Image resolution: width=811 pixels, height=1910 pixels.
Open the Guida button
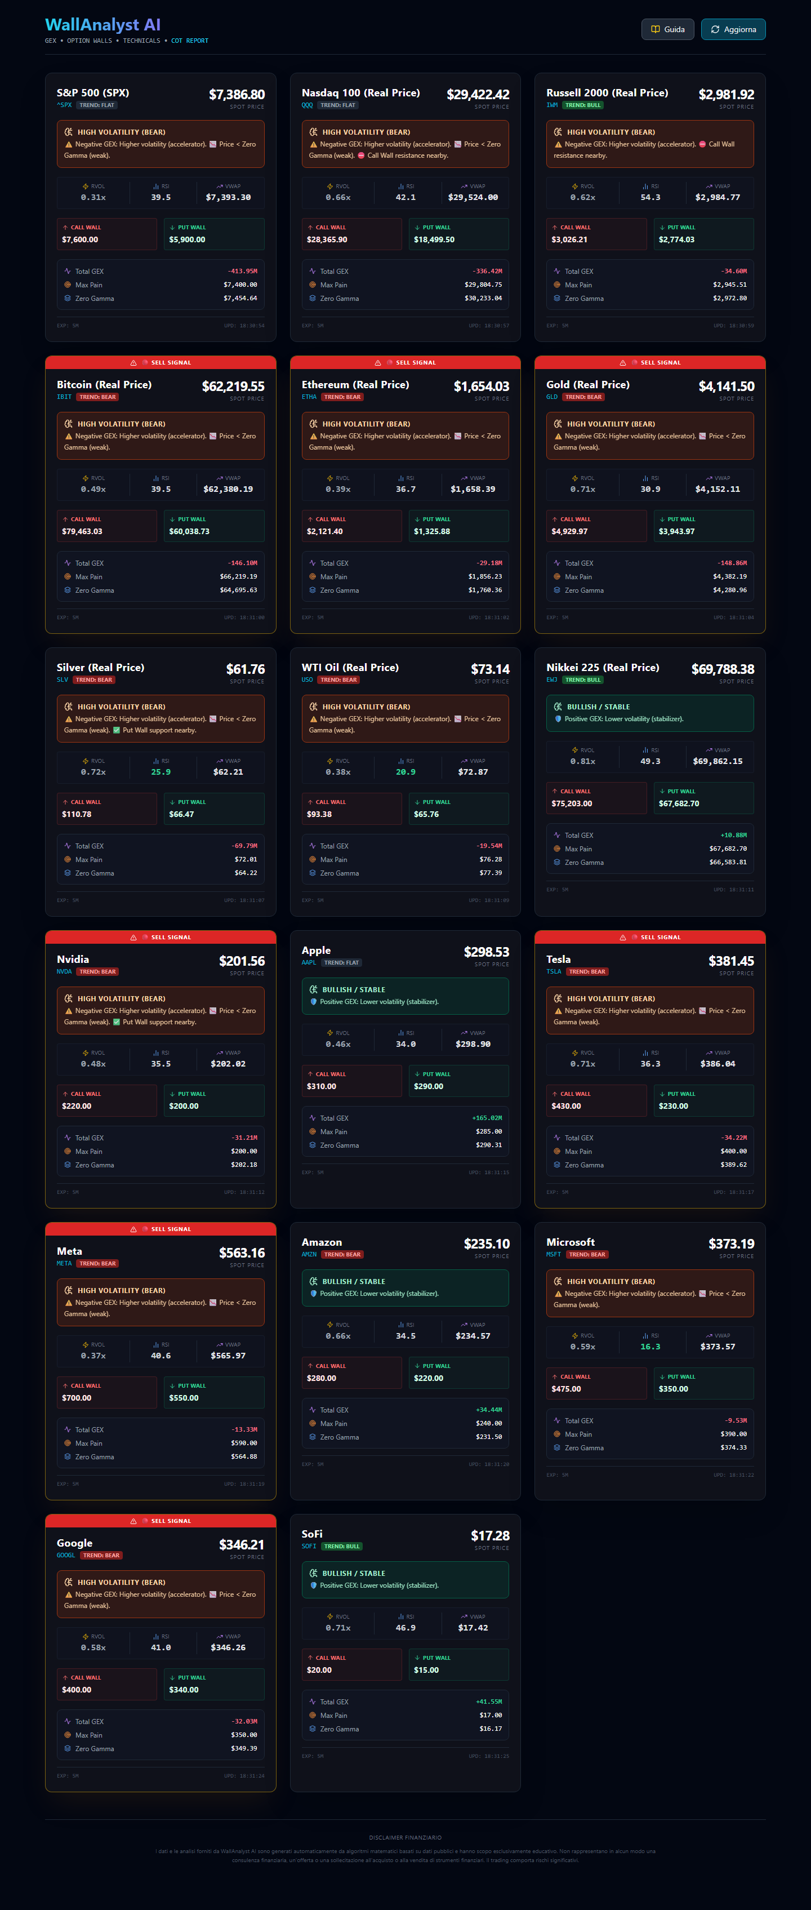pos(668,30)
